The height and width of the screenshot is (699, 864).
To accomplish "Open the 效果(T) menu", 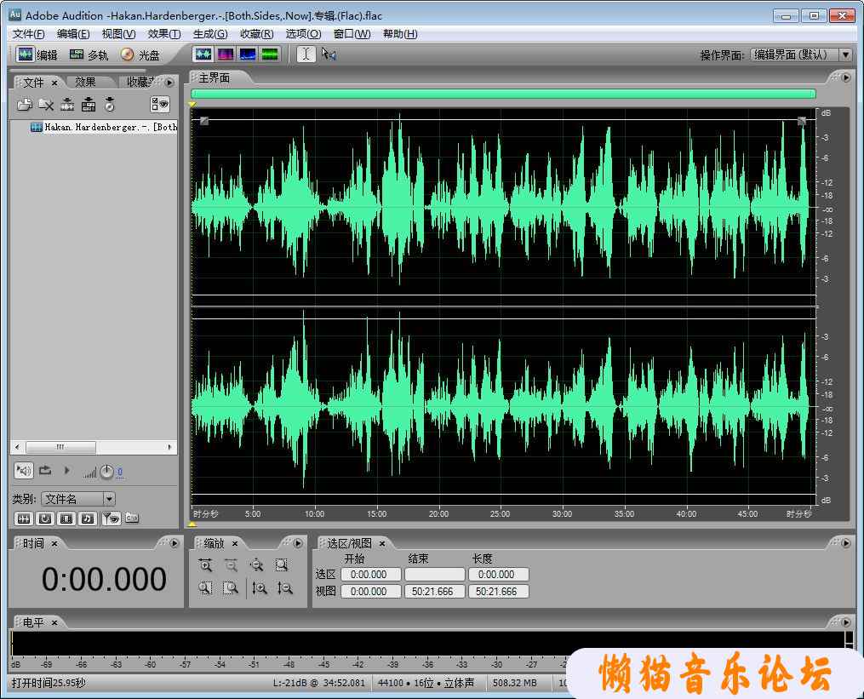I will point(164,34).
